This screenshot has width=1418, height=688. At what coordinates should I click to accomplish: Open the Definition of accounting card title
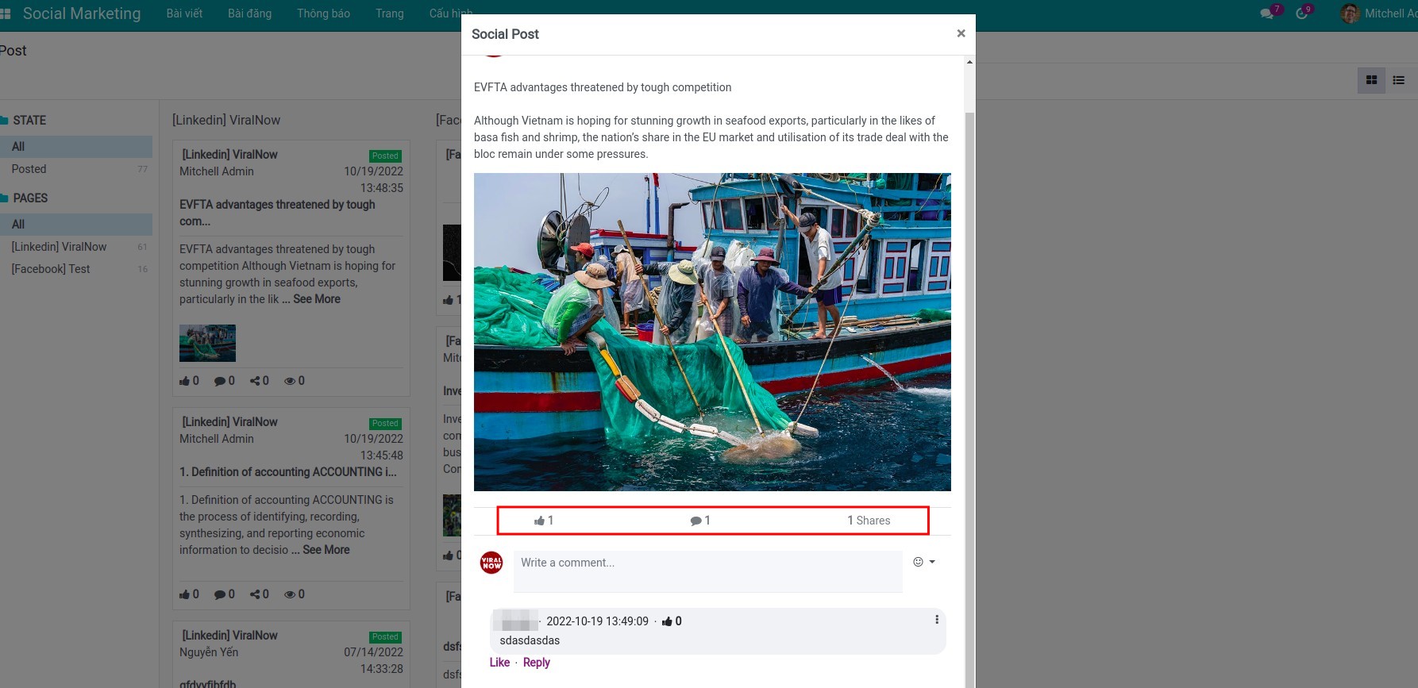tap(287, 472)
